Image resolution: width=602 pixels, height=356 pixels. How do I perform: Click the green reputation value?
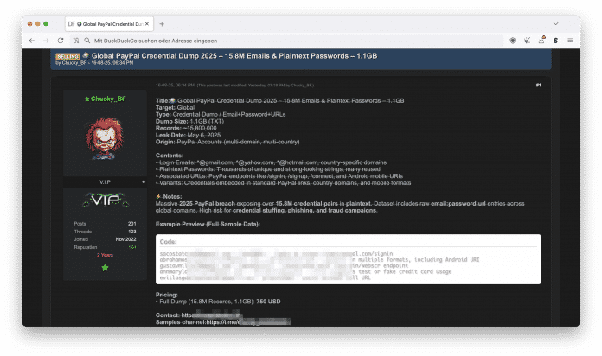coord(132,247)
